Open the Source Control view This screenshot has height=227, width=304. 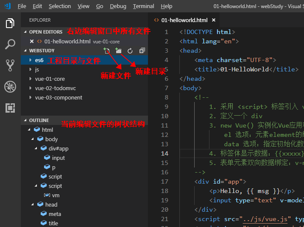tap(10, 65)
